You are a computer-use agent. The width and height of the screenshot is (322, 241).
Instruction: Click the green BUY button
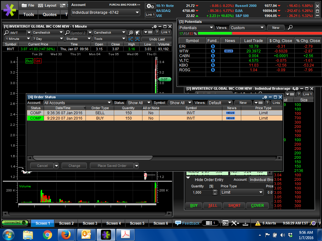[x=194, y=205]
